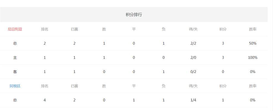
Task: Click the 胜率 column header for 尼日利亚
Action: pos(253,29)
